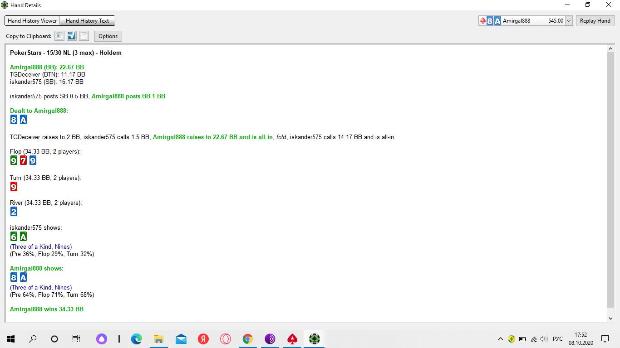This screenshot has width=620, height=348.
Task: Open Opera browser from taskbar
Action: tap(225, 338)
